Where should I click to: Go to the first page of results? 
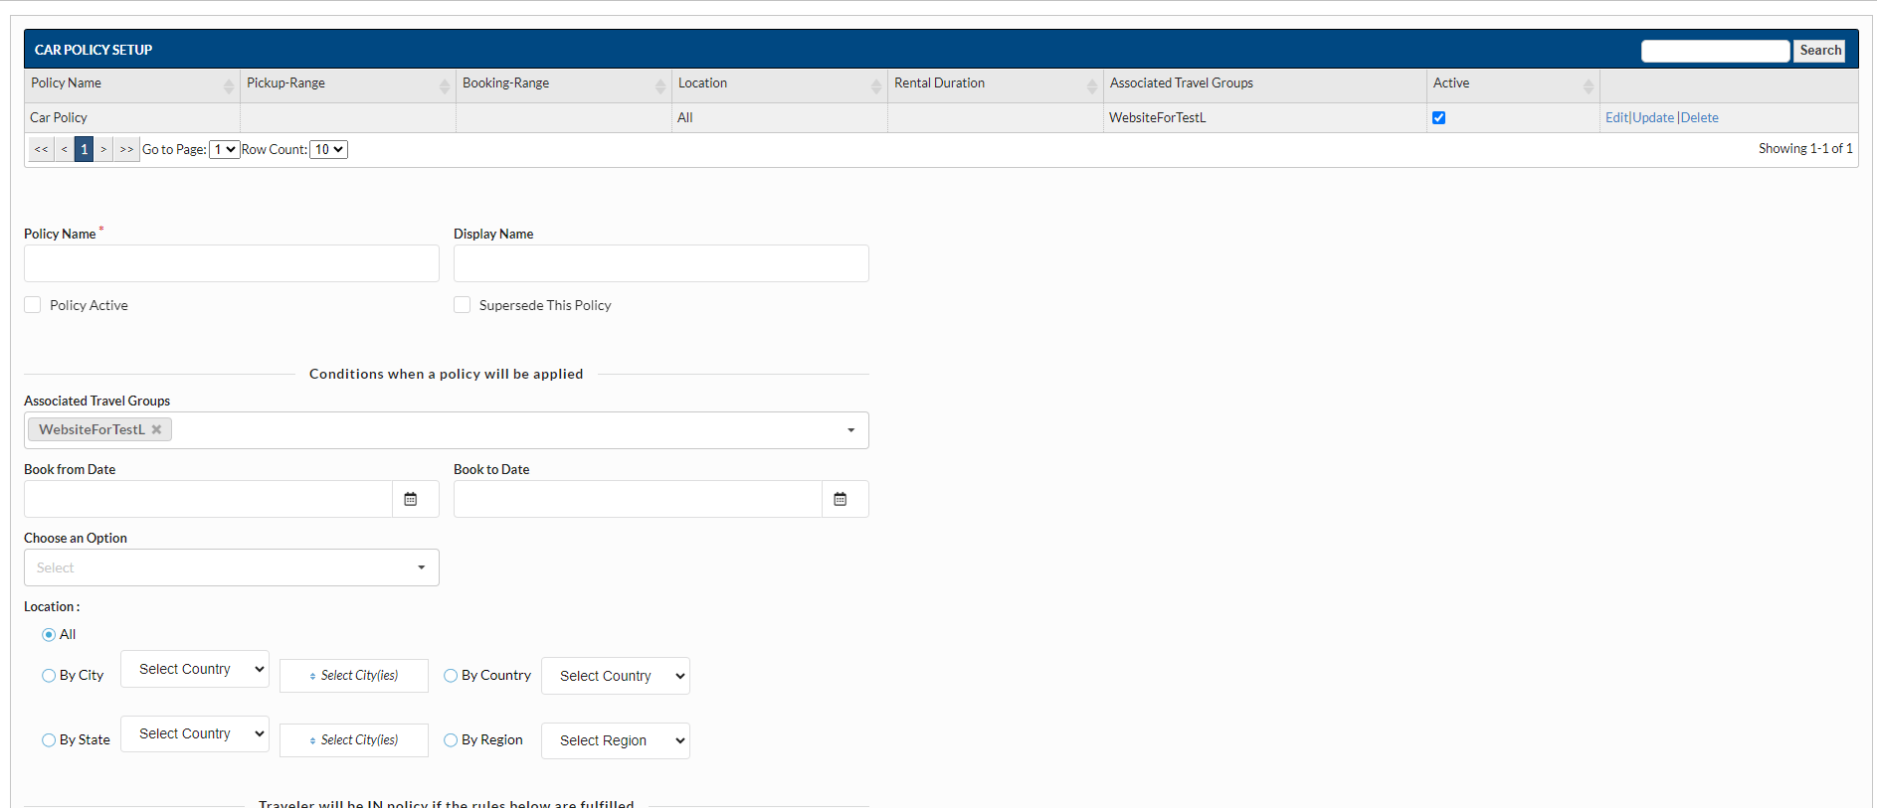point(41,149)
